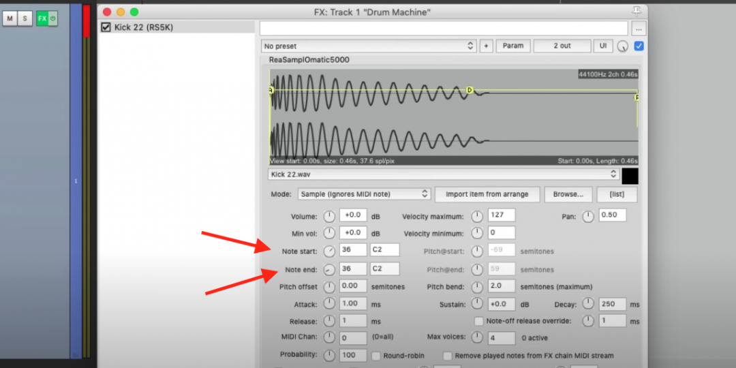The width and height of the screenshot is (736, 368).
Task: Click the Note end number input field
Action: (x=353, y=269)
